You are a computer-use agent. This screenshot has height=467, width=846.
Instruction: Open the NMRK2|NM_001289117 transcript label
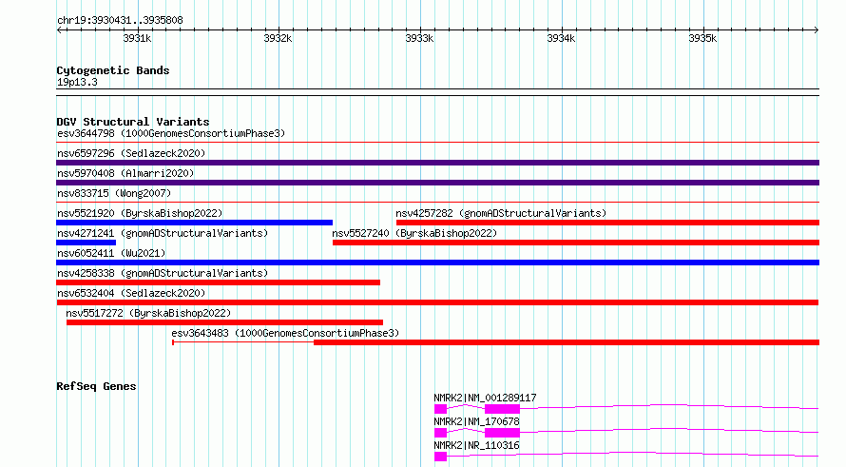[485, 398]
